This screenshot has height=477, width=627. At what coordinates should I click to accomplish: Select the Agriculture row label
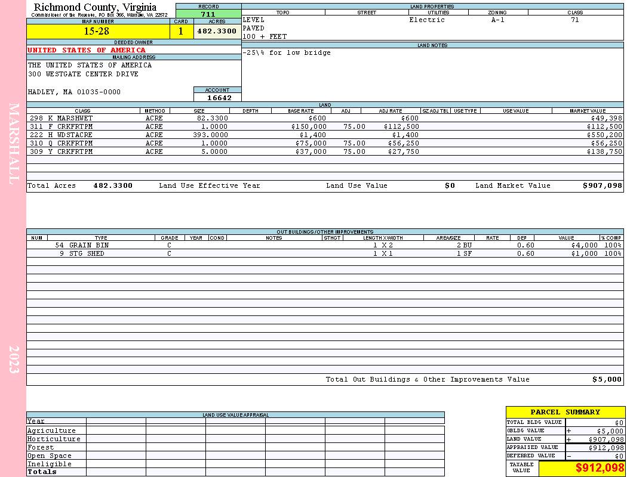coord(51,430)
